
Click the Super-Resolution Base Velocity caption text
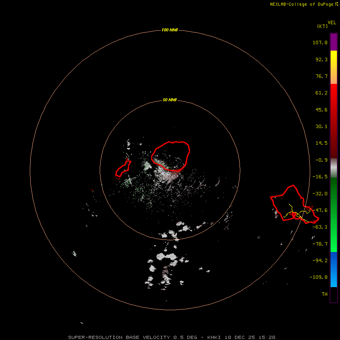172,337
